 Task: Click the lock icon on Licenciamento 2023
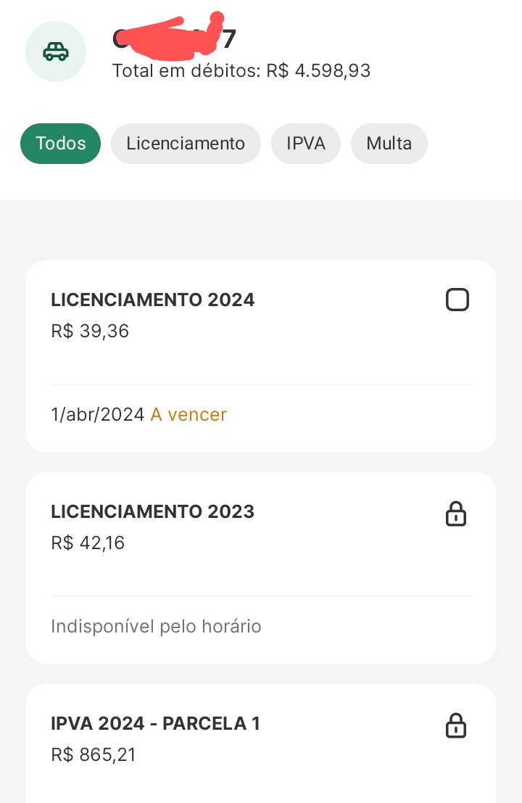[456, 514]
